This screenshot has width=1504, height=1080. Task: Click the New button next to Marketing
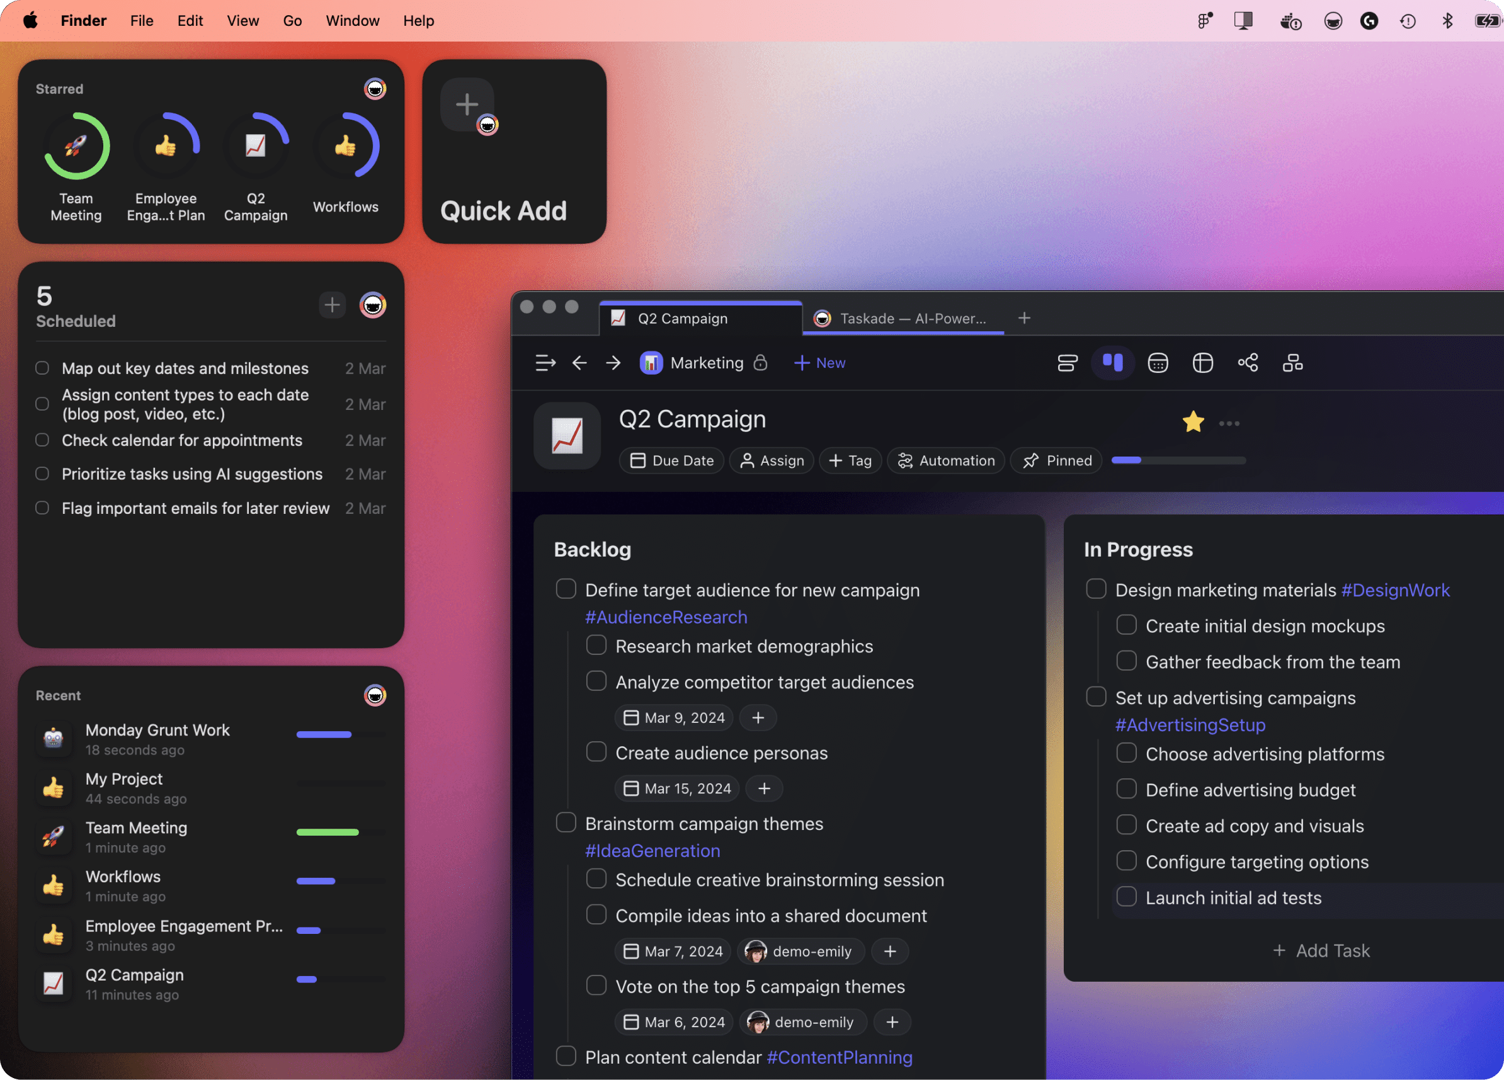click(819, 363)
